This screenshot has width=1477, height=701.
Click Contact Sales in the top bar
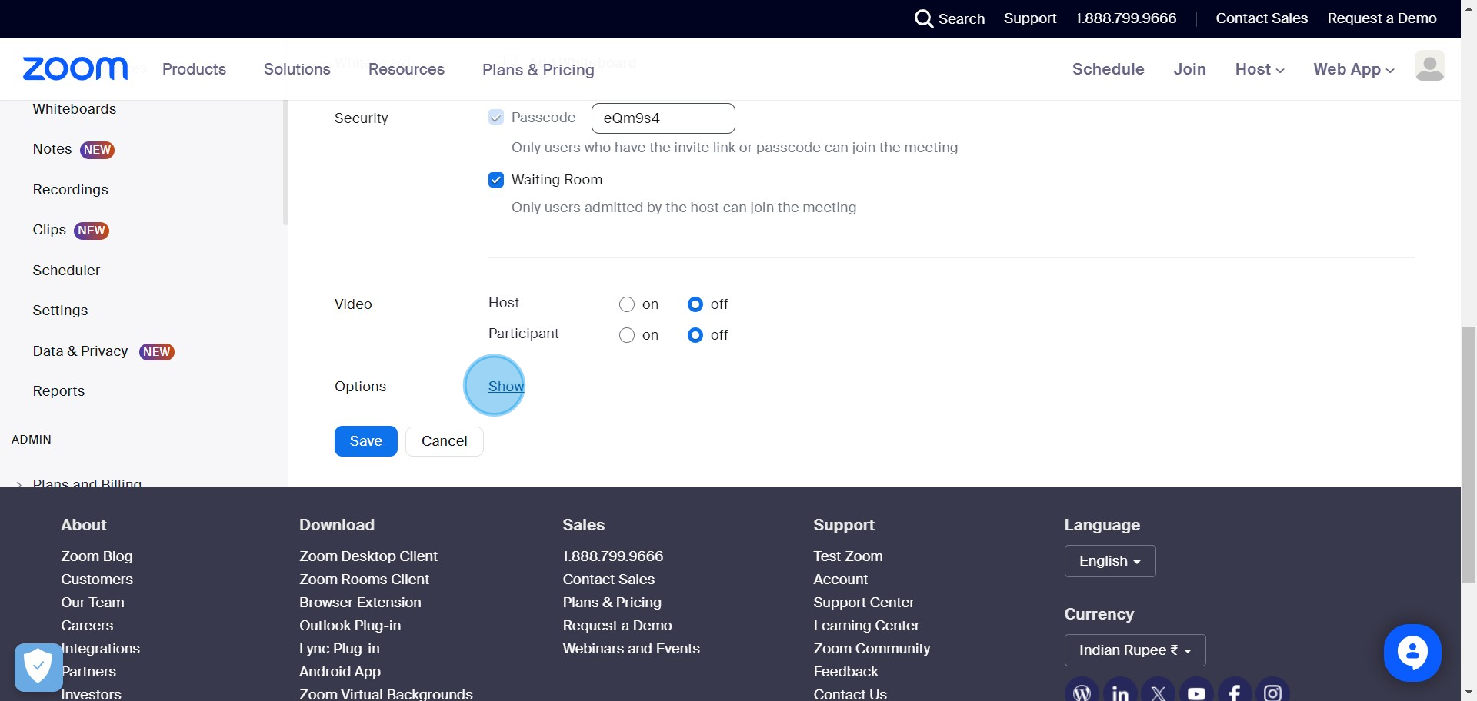[x=1262, y=18]
